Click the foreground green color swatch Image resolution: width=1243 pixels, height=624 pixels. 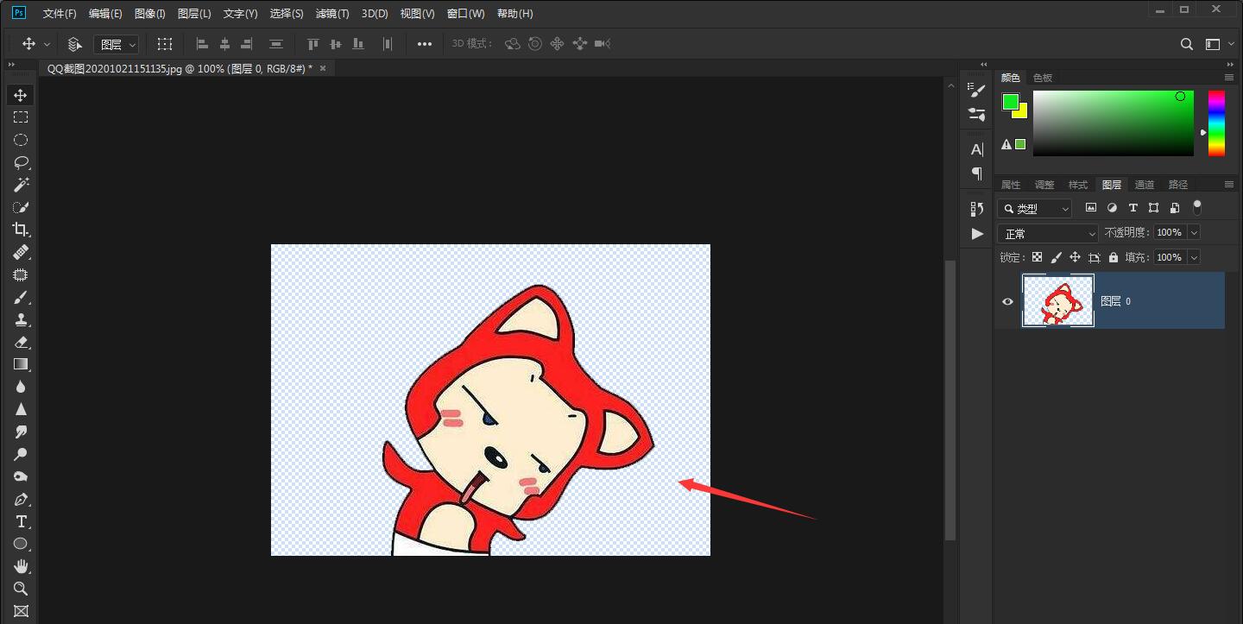coord(1010,102)
